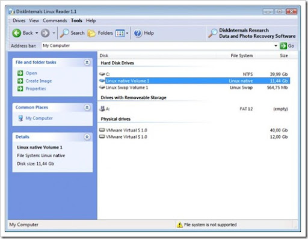
Task: Select the C: drive label
Action: coord(108,74)
